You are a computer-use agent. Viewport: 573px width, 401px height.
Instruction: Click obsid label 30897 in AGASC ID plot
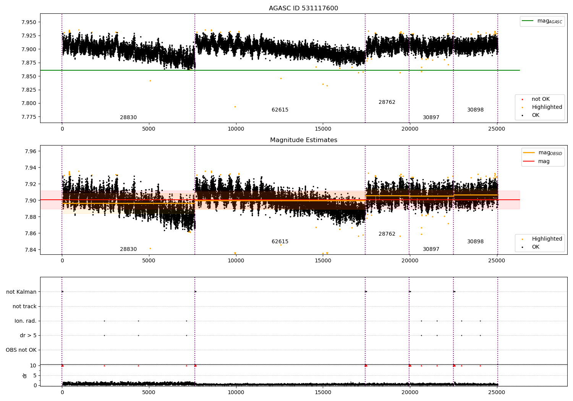click(431, 118)
